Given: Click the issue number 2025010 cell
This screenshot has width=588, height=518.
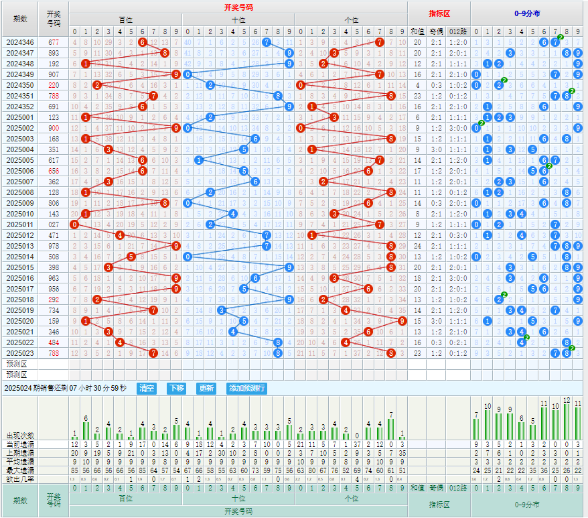Looking at the screenshot, I should [19, 214].
